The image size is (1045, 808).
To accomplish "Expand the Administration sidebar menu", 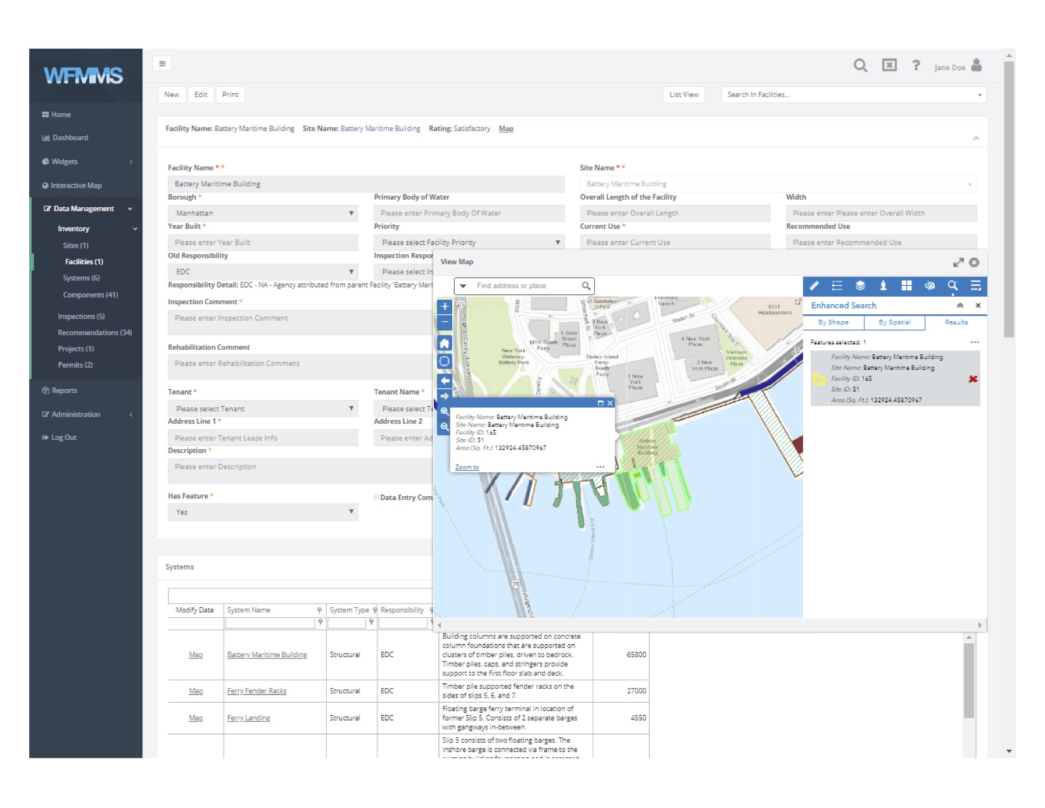I will 131,414.
